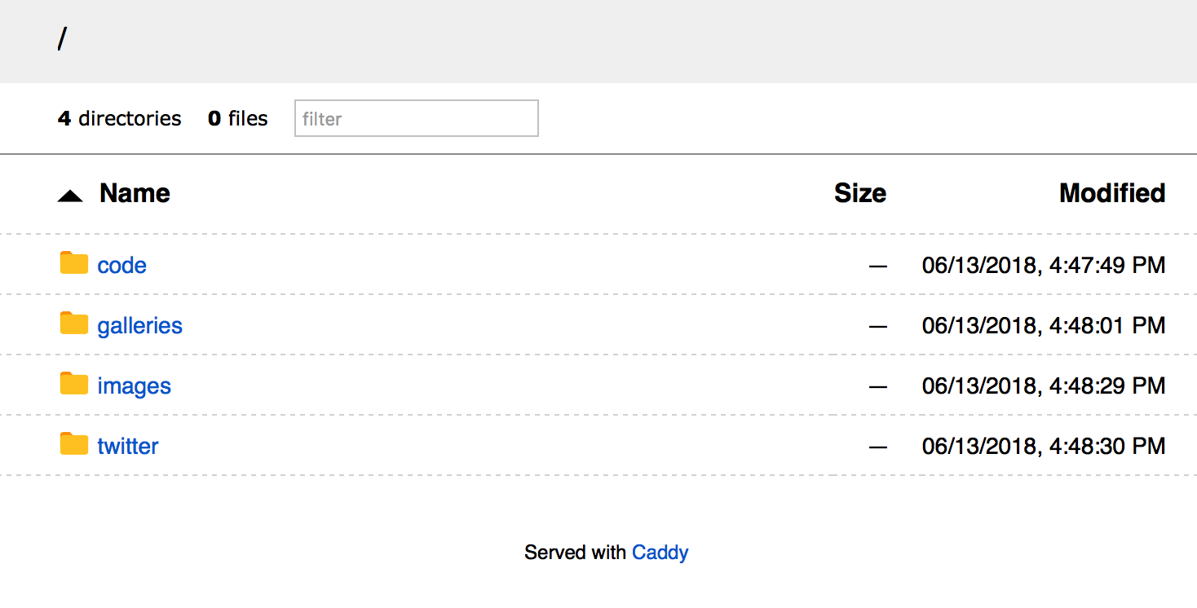The width and height of the screenshot is (1197, 608).
Task: Open the galleries directory link
Action: tap(139, 326)
